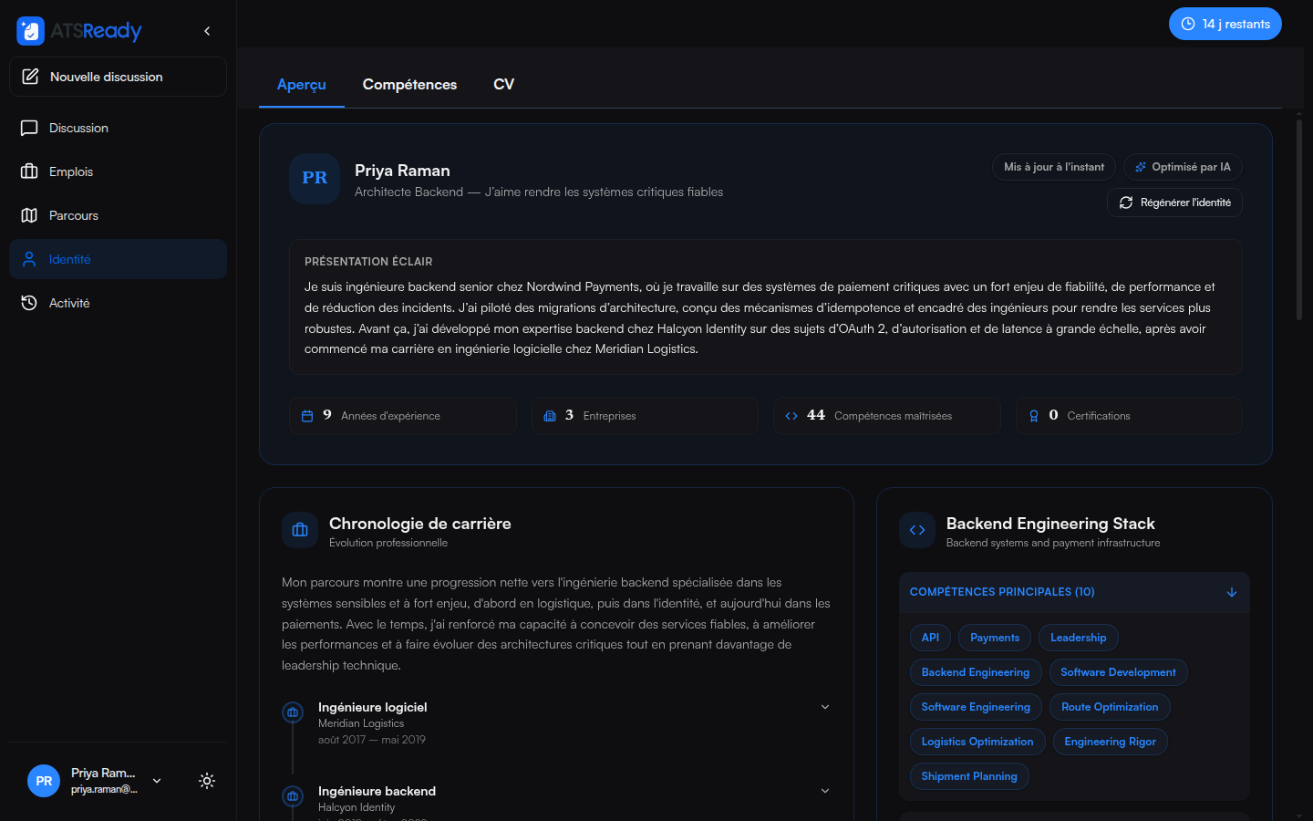Open Parcours in the sidebar
This screenshot has width=1313, height=821.
118,215
